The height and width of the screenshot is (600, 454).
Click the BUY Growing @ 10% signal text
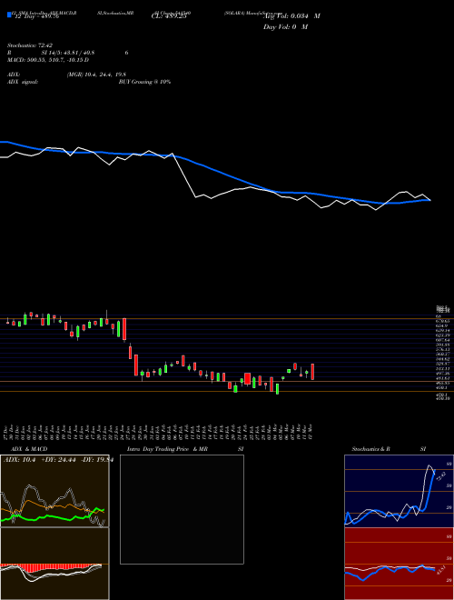144,82
